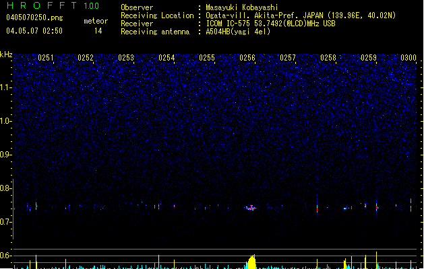
Task: Click the 0256 time marker
Action: [x=247, y=58]
